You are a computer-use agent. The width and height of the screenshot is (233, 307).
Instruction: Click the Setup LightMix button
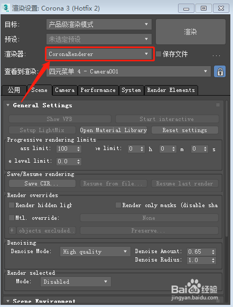click(x=42, y=130)
